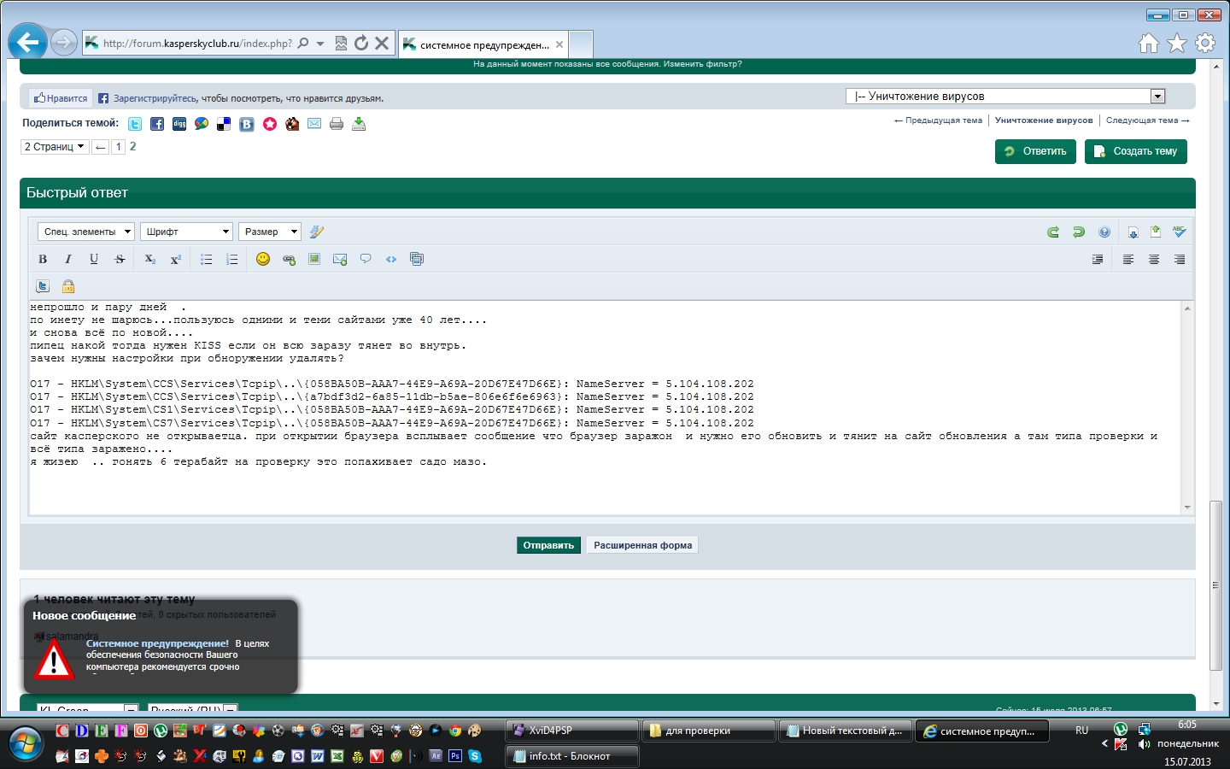
Task: Go to page 1 of the topic
Action: [x=118, y=147]
